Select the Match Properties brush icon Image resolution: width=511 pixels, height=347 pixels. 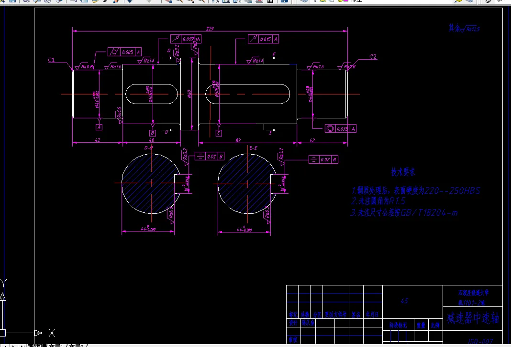pyautogui.click(x=107, y=1)
